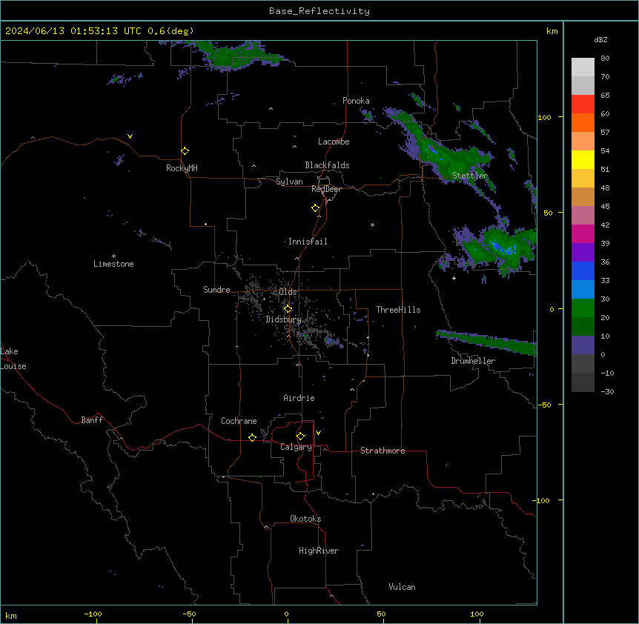Click the dBZ legend heading
639x624 pixels.
click(x=600, y=40)
